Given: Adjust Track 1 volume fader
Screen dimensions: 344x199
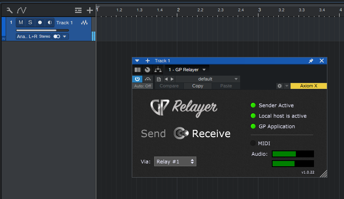Looking at the screenshot, I should point(42,30).
